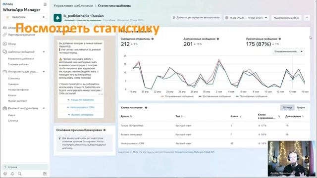Viewport: 317px width, 178px height.
Task: Toggle Отправленные сообщения series in the chart legend
Action: (x=177, y=96)
